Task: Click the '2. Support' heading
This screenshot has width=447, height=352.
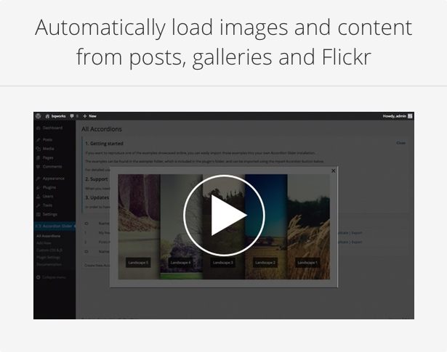Action: [97, 179]
